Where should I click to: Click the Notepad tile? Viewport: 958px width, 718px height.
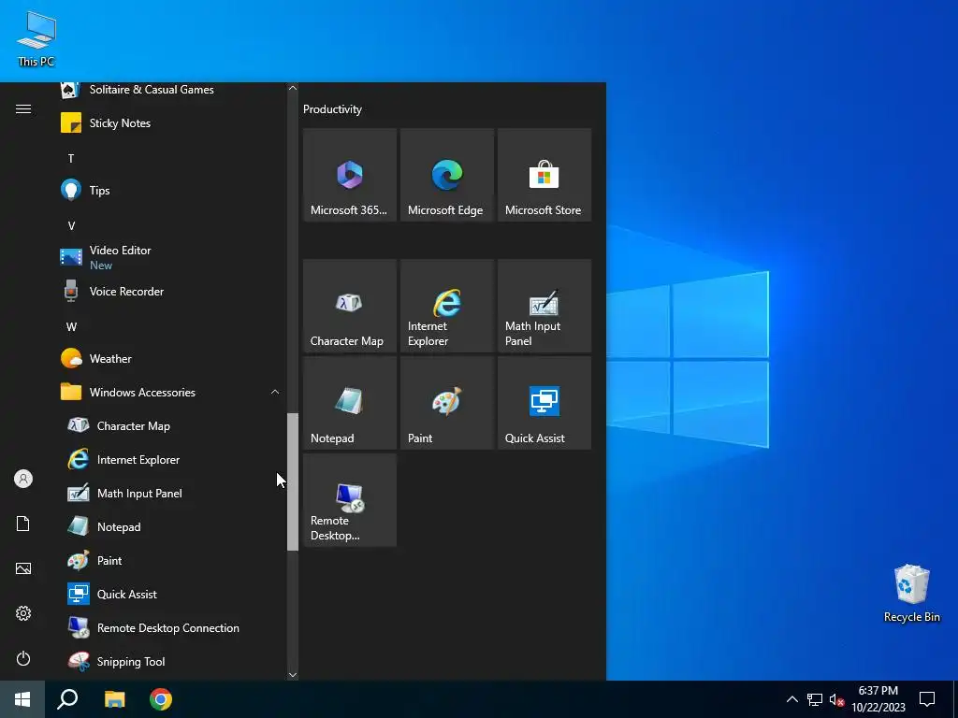[350, 403]
